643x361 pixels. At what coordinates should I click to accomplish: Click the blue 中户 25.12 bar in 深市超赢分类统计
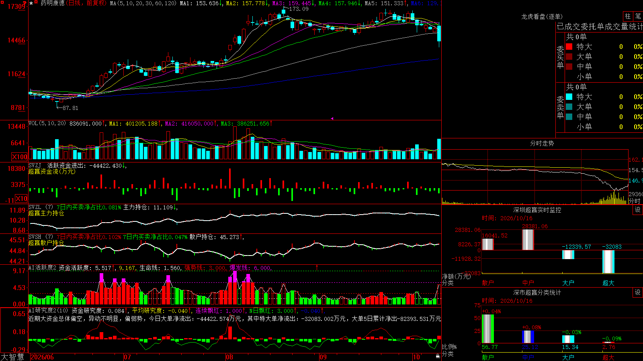tap(528, 337)
